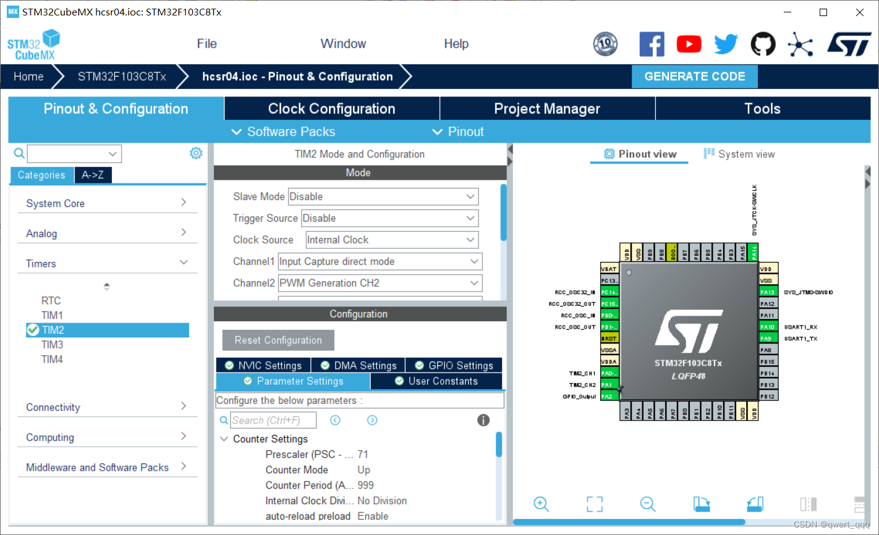Click the parameter search magnifier icon
This screenshot has height=535, width=879.
point(224,420)
